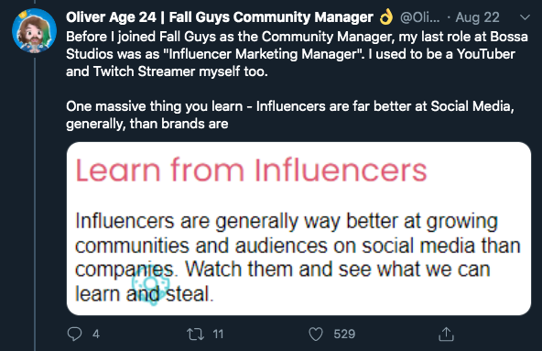Screen dimensions: 542x351
Task: Open the share tweet icon
Action: click(446, 334)
